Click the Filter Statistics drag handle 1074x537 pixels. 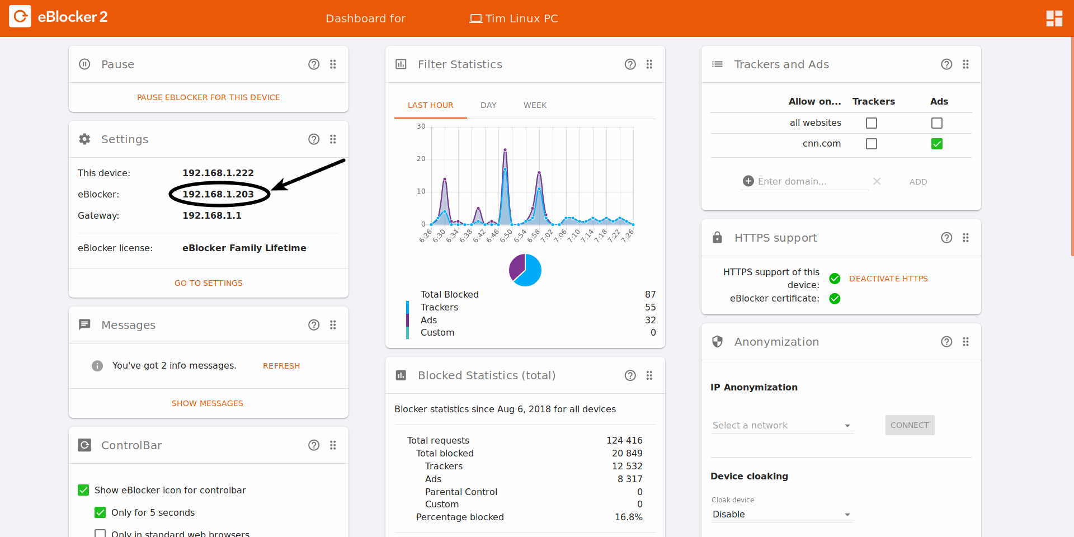point(649,64)
